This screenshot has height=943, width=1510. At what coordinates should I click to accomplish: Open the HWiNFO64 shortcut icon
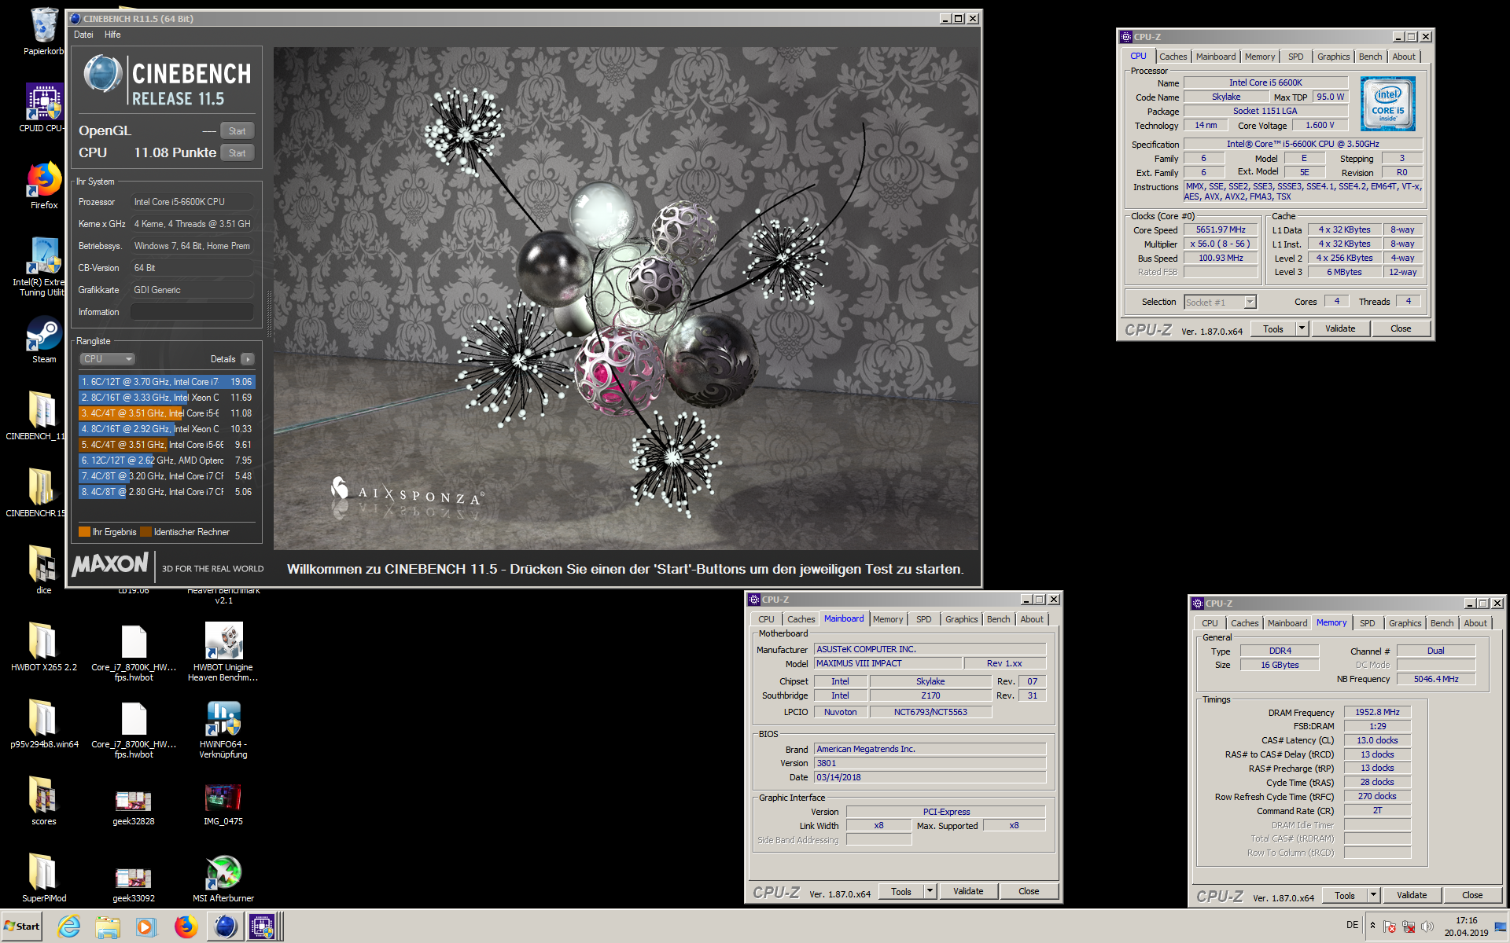(223, 719)
